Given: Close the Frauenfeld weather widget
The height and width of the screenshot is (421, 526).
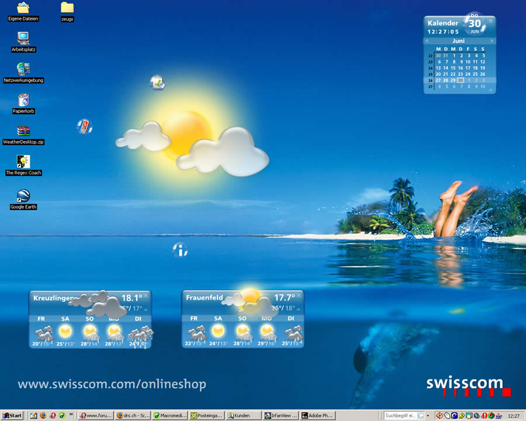Looking at the screenshot, I should coord(299,295).
